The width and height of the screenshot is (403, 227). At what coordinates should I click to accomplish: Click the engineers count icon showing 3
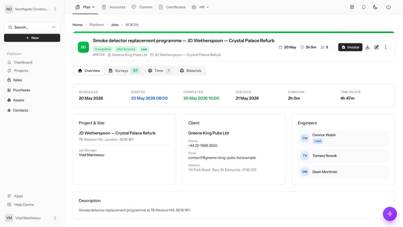coord(322,47)
